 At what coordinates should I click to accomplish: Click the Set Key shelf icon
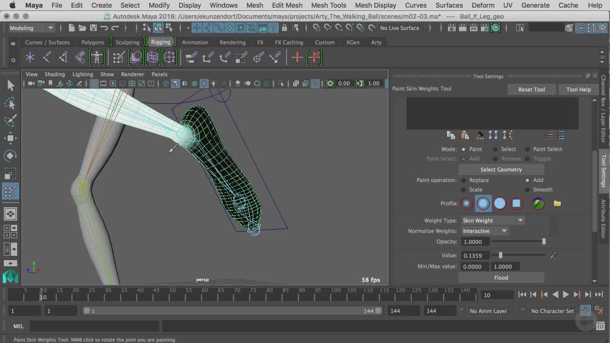coord(297,58)
